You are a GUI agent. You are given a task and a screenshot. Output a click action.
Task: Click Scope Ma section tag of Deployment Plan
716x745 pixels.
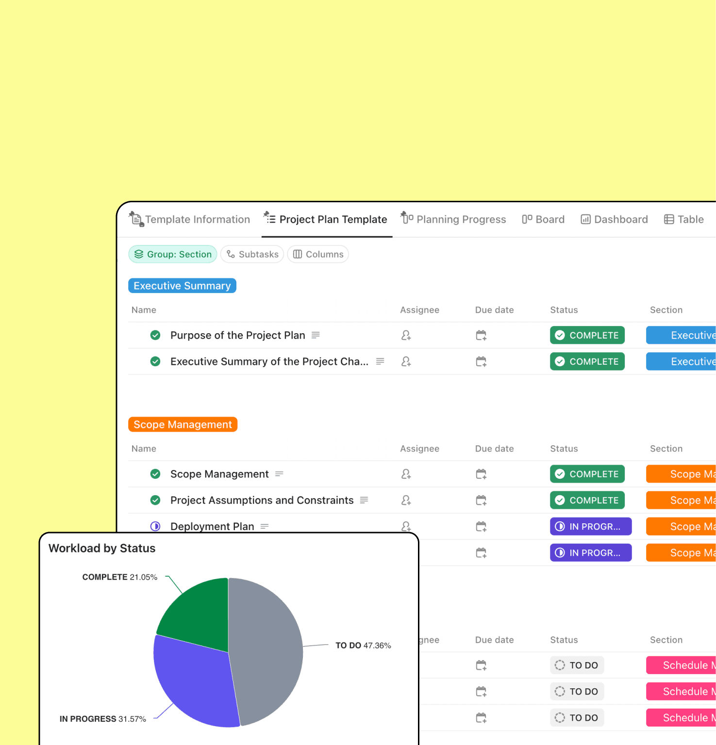(681, 526)
